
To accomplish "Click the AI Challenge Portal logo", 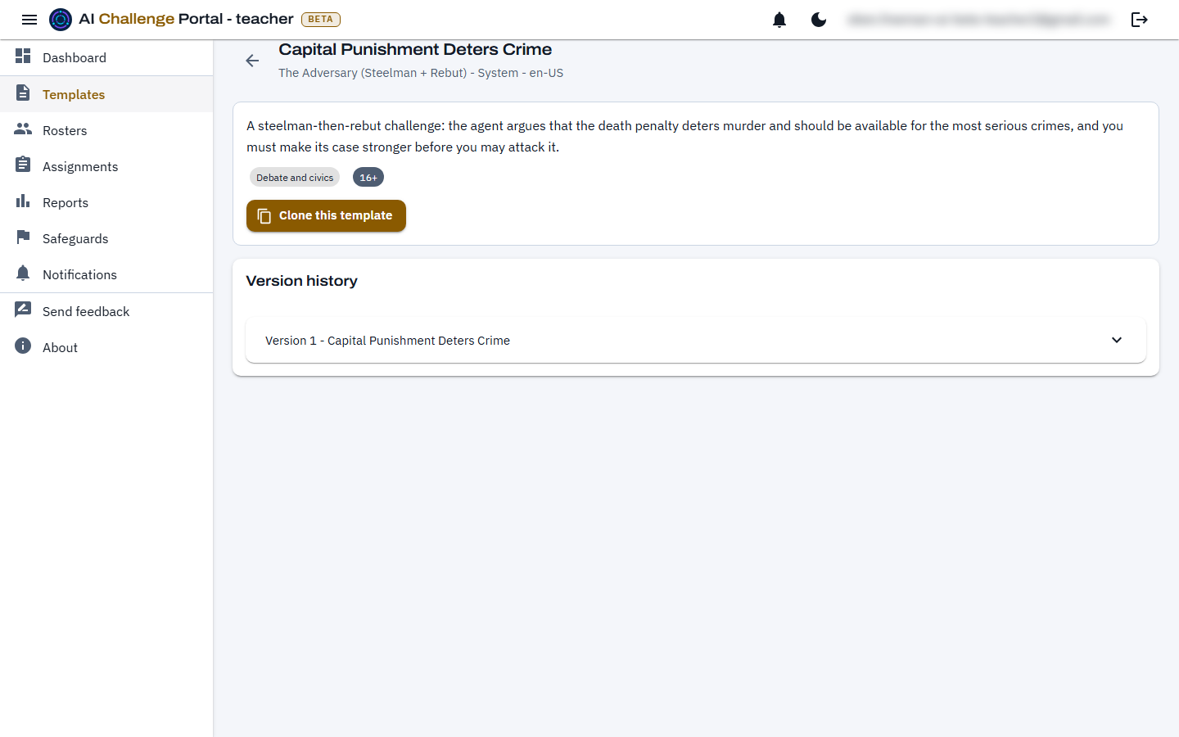I will (x=61, y=20).
